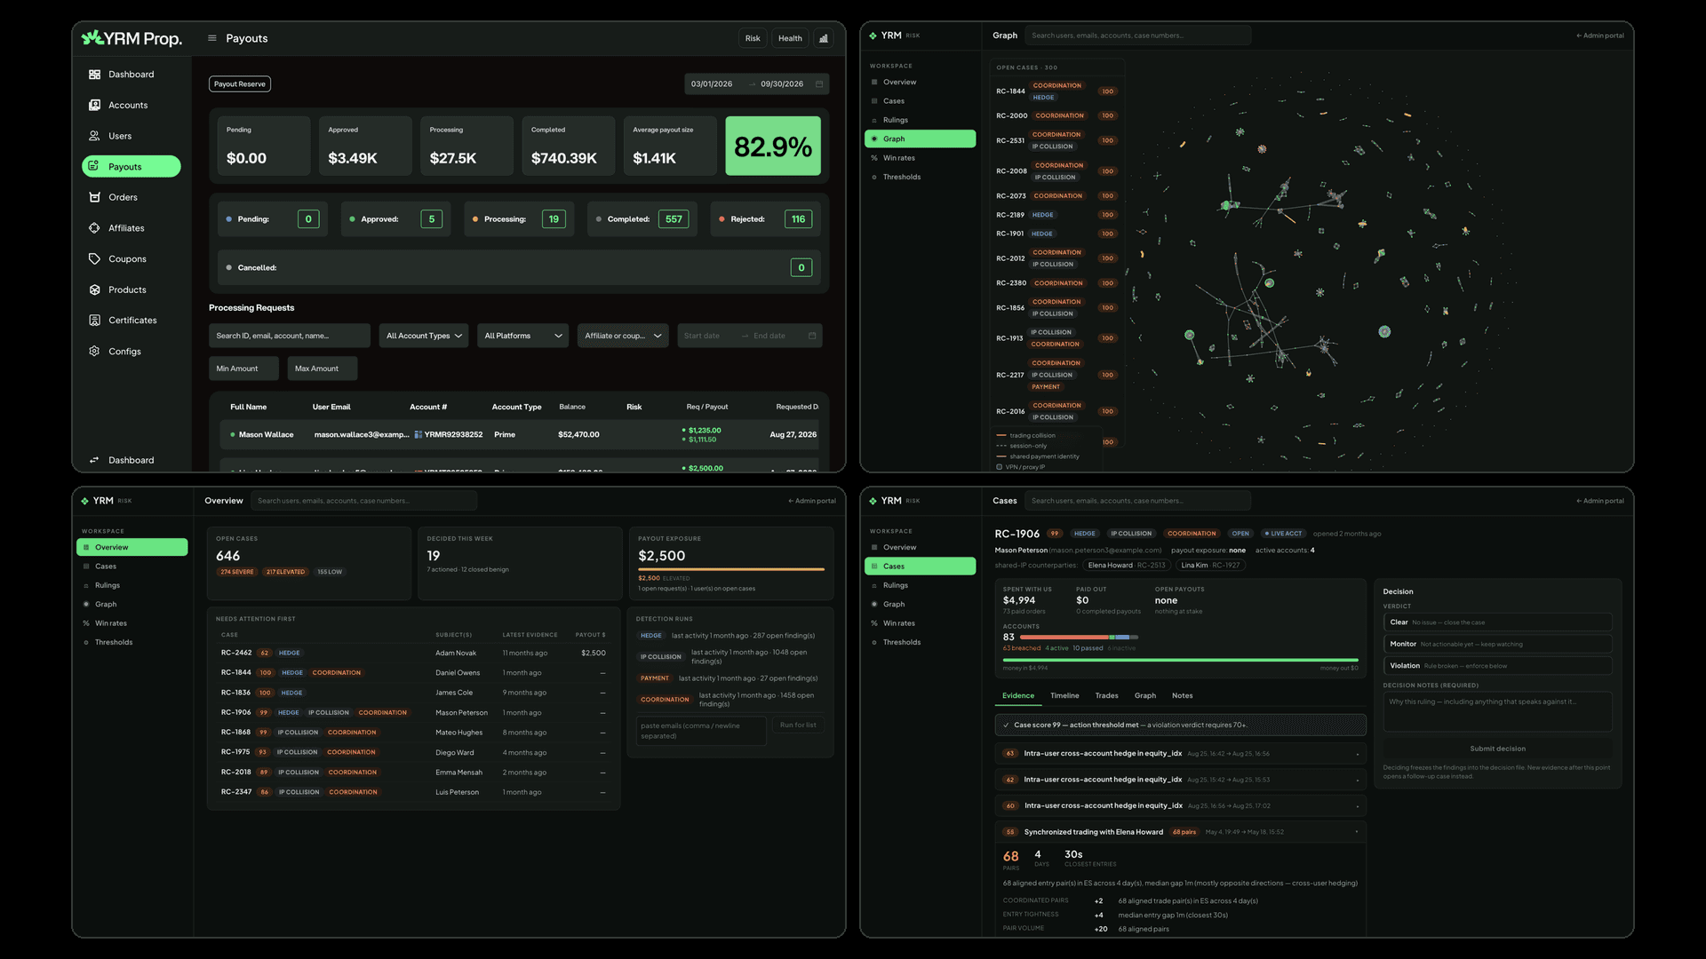Click the Risk button in Payouts header
Viewport: 1706px width, 959px height.
753,38
